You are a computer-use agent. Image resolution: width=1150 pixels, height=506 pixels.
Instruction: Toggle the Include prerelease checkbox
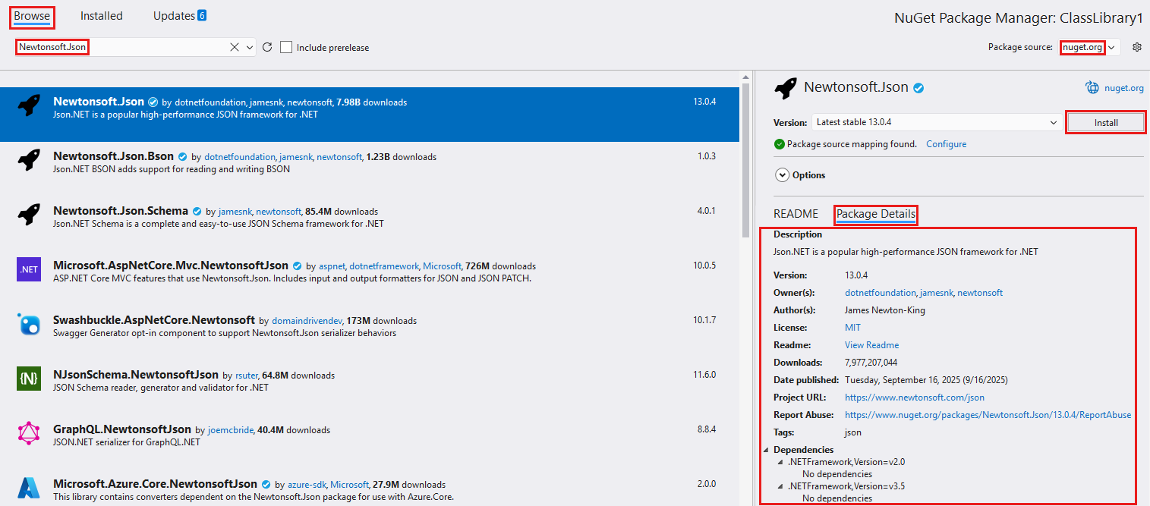286,47
